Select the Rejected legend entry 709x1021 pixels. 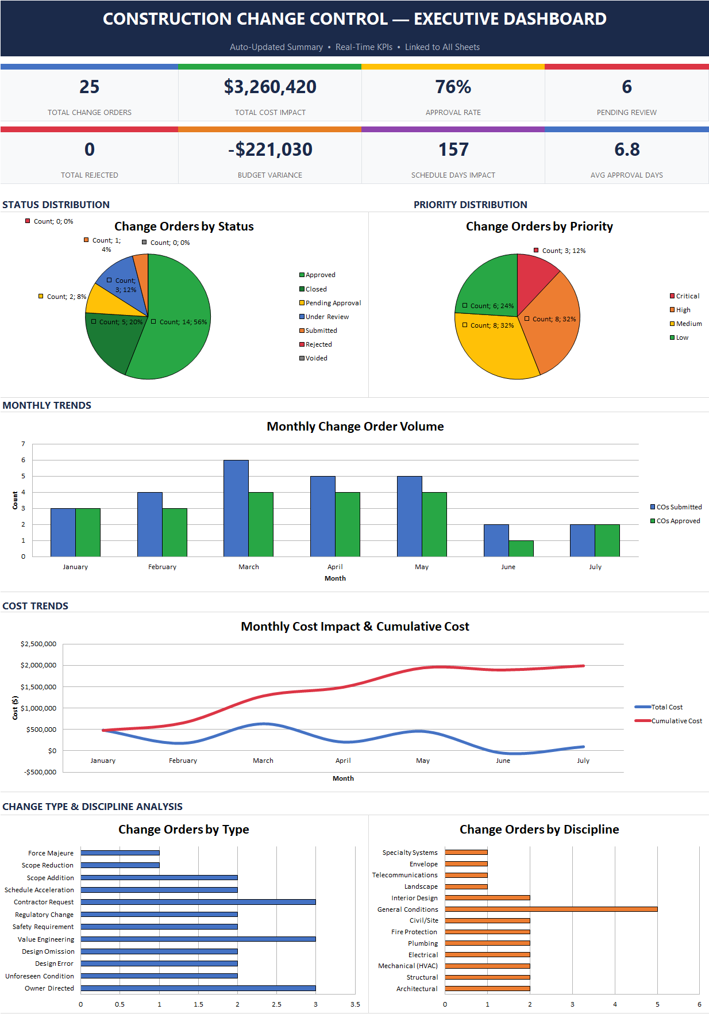click(x=315, y=344)
